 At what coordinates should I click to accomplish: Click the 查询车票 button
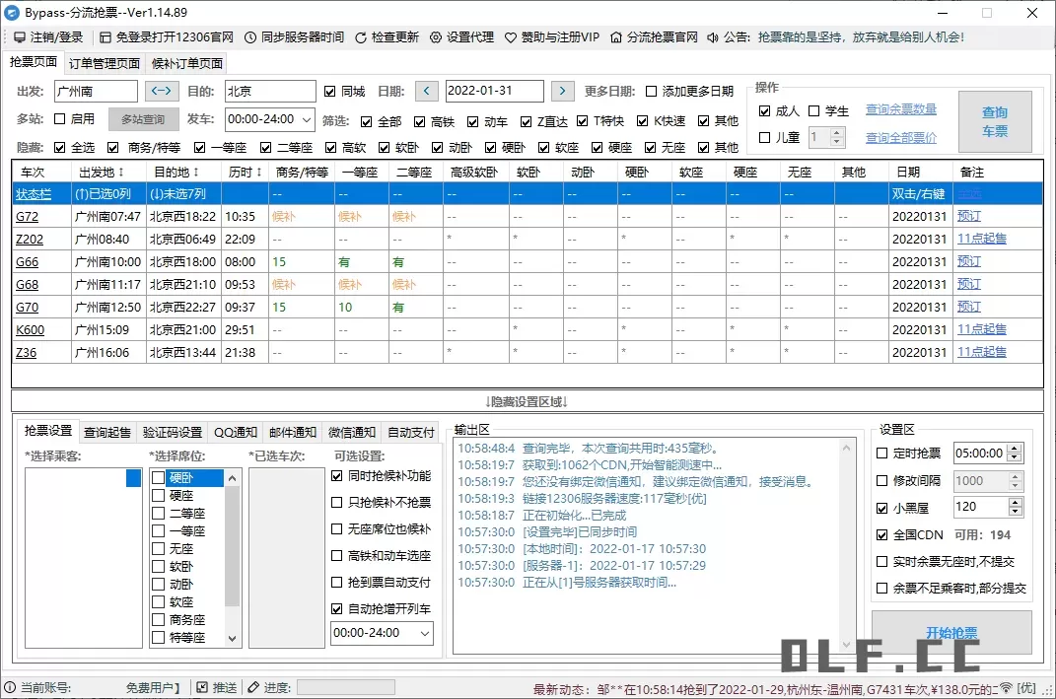(996, 121)
